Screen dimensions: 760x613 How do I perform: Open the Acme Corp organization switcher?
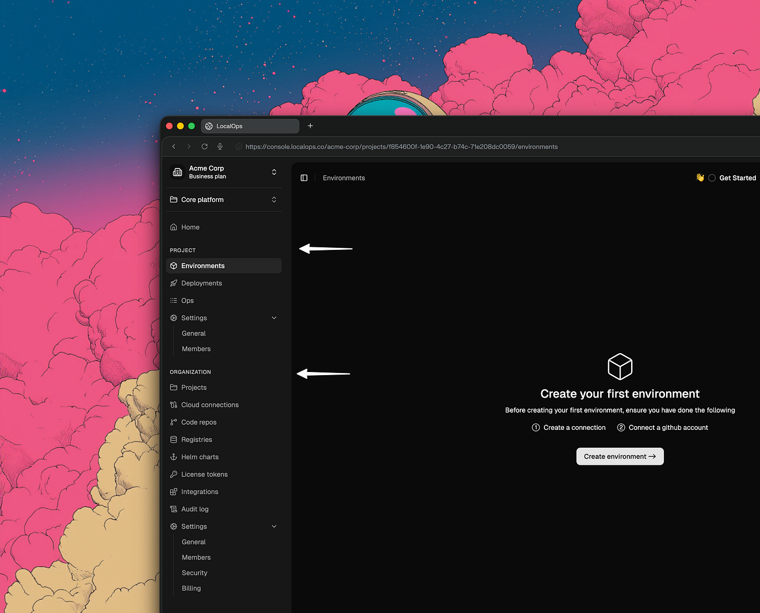tap(274, 172)
